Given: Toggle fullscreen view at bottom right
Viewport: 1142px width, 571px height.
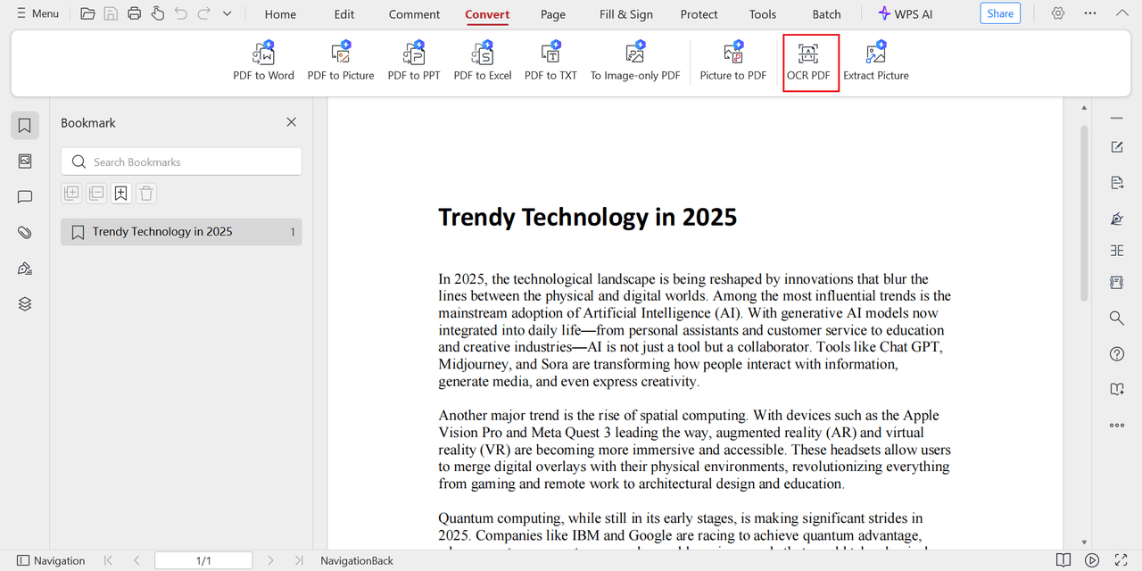Looking at the screenshot, I should 1121,560.
